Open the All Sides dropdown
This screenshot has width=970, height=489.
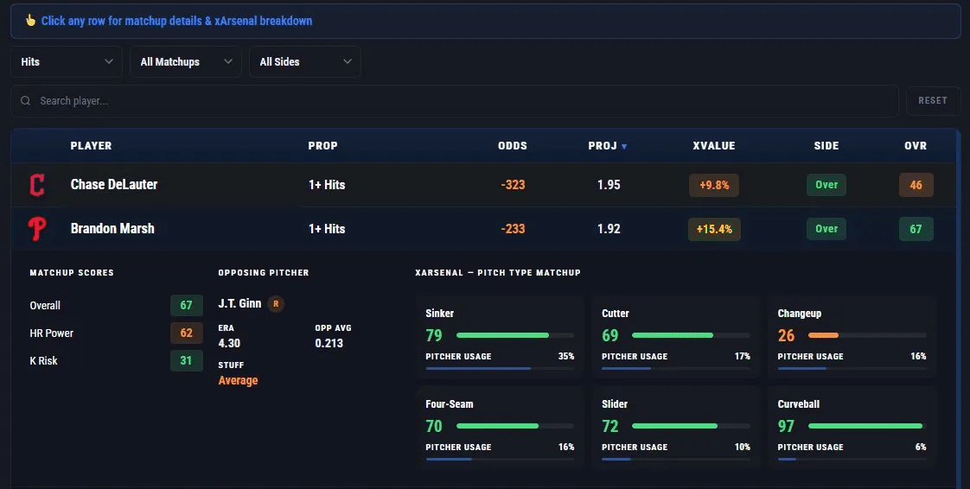tap(305, 62)
